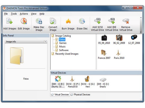Maximize the DAEMON Tools window

[130, 8]
